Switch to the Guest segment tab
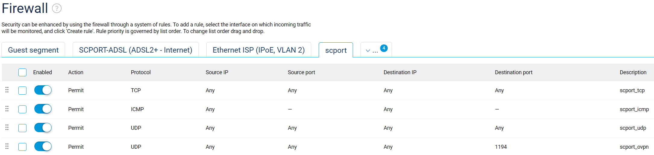 point(33,50)
